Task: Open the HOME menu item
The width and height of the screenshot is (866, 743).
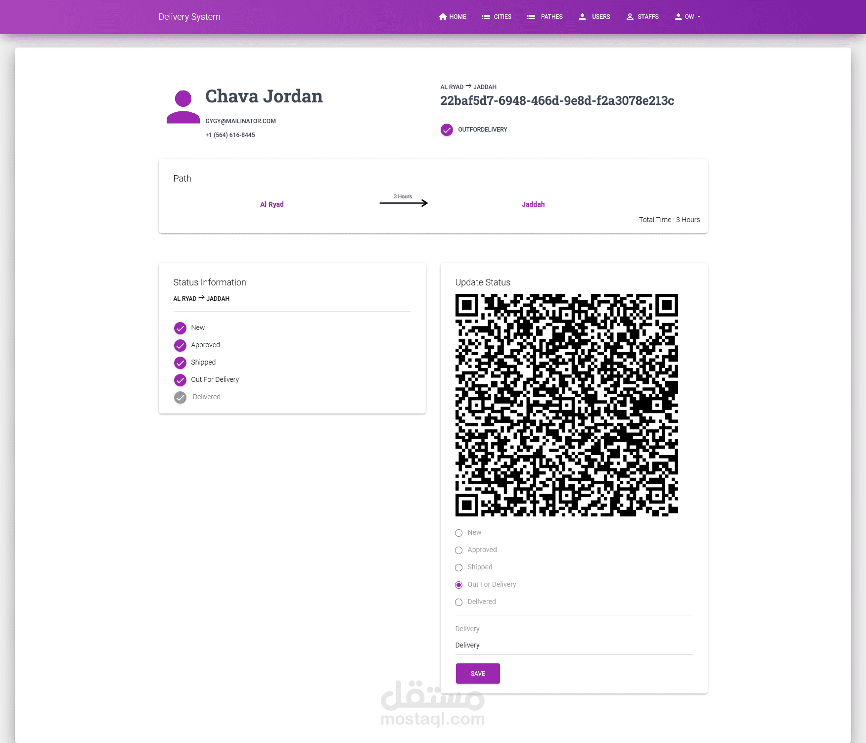Action: [453, 17]
